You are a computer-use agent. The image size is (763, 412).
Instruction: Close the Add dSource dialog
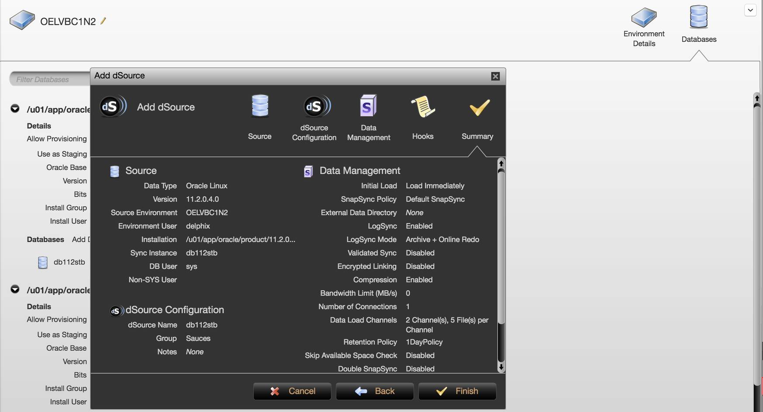495,76
